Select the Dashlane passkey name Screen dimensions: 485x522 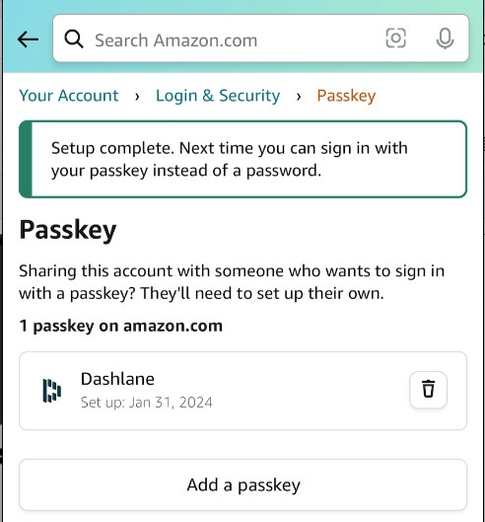[117, 379]
